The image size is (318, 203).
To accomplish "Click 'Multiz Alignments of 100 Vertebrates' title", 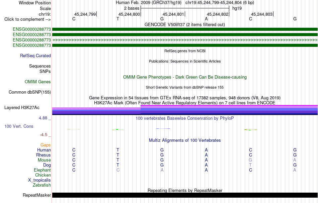I will click(185, 140).
